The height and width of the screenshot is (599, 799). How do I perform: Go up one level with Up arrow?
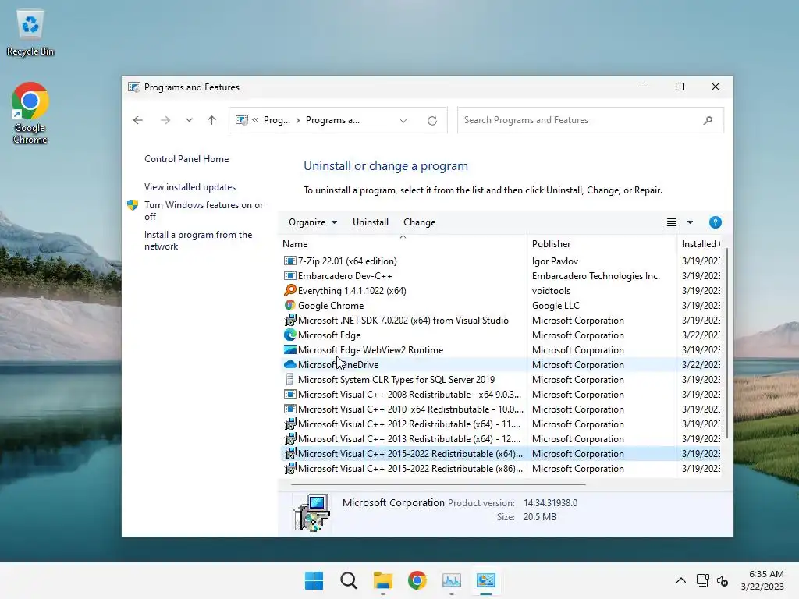click(x=212, y=120)
